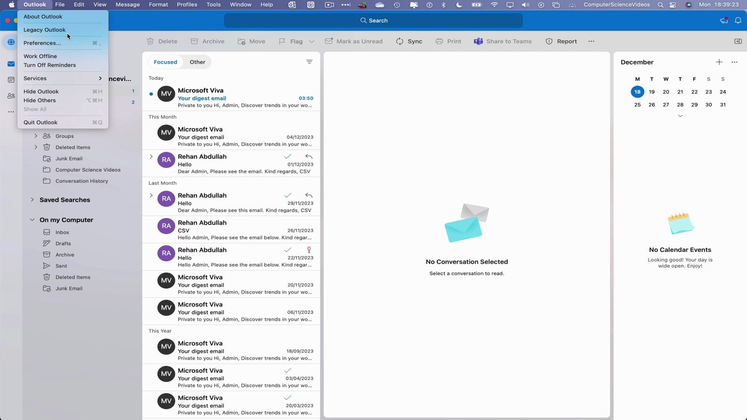Open macOS Wi-Fi status icon
The image size is (747, 420).
click(x=495, y=5)
